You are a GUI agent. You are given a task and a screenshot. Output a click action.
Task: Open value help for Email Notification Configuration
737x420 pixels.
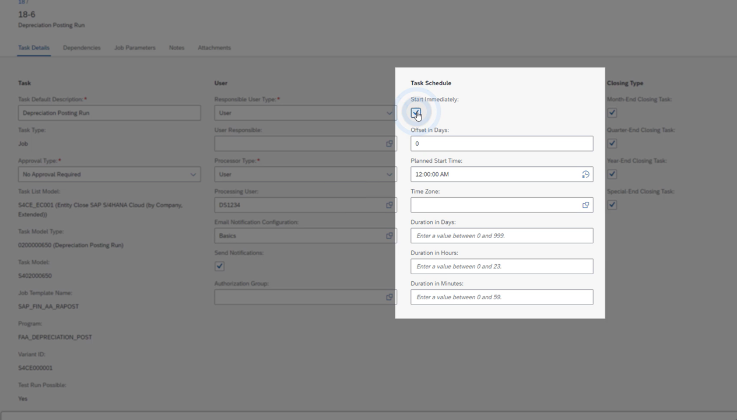[389, 236]
